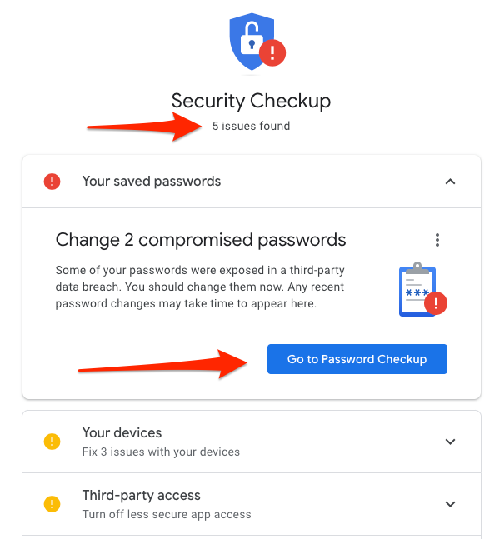Image resolution: width=500 pixels, height=539 pixels.
Task: Click Third-party access row title
Action: coord(142,496)
